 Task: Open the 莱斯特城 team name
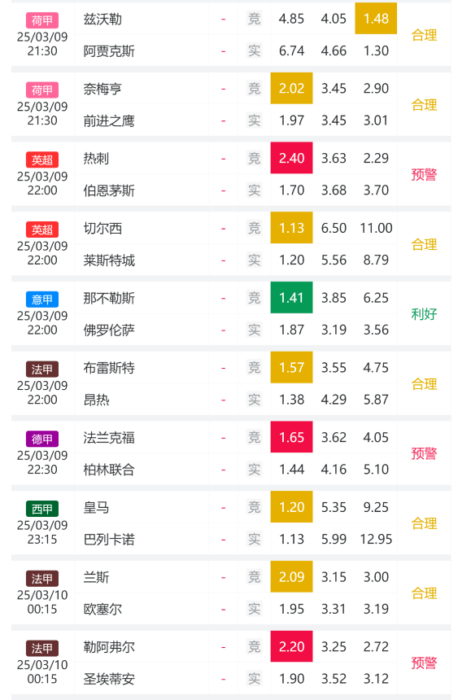click(x=109, y=260)
